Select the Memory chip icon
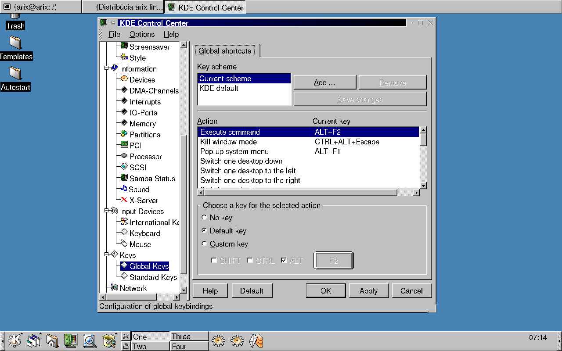The height and width of the screenshot is (351, 562). point(124,123)
